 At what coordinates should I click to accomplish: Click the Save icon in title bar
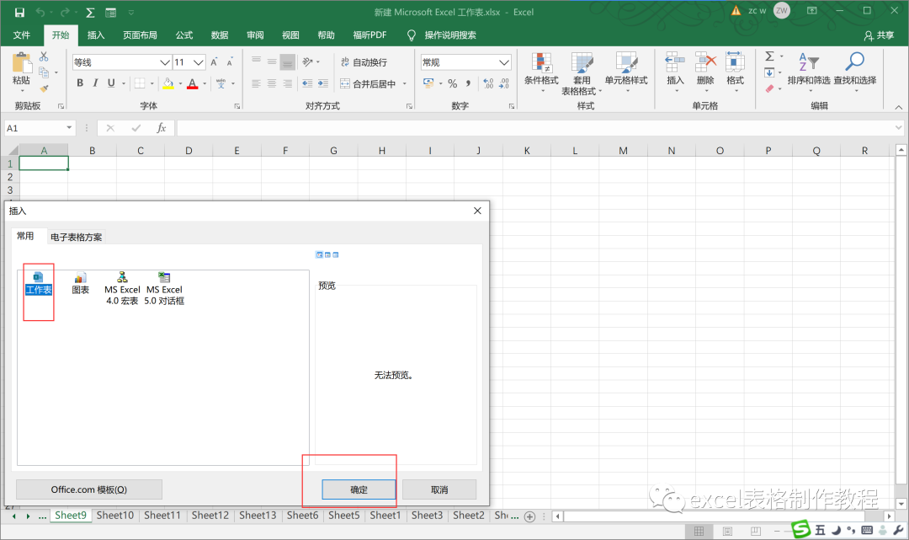coord(19,12)
